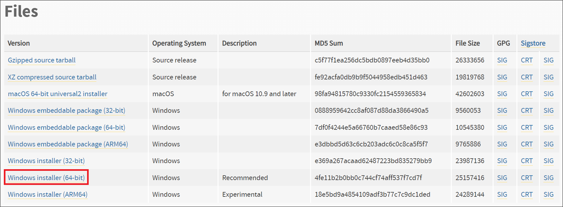Download the XZ compressed source tarball
Screen dimensions: 563x207
(x=52, y=77)
